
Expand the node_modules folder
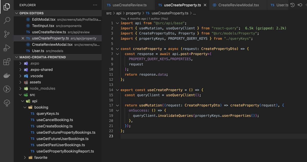(20, 89)
